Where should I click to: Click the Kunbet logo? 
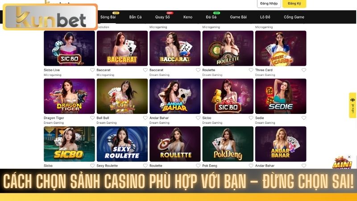pos(50,17)
